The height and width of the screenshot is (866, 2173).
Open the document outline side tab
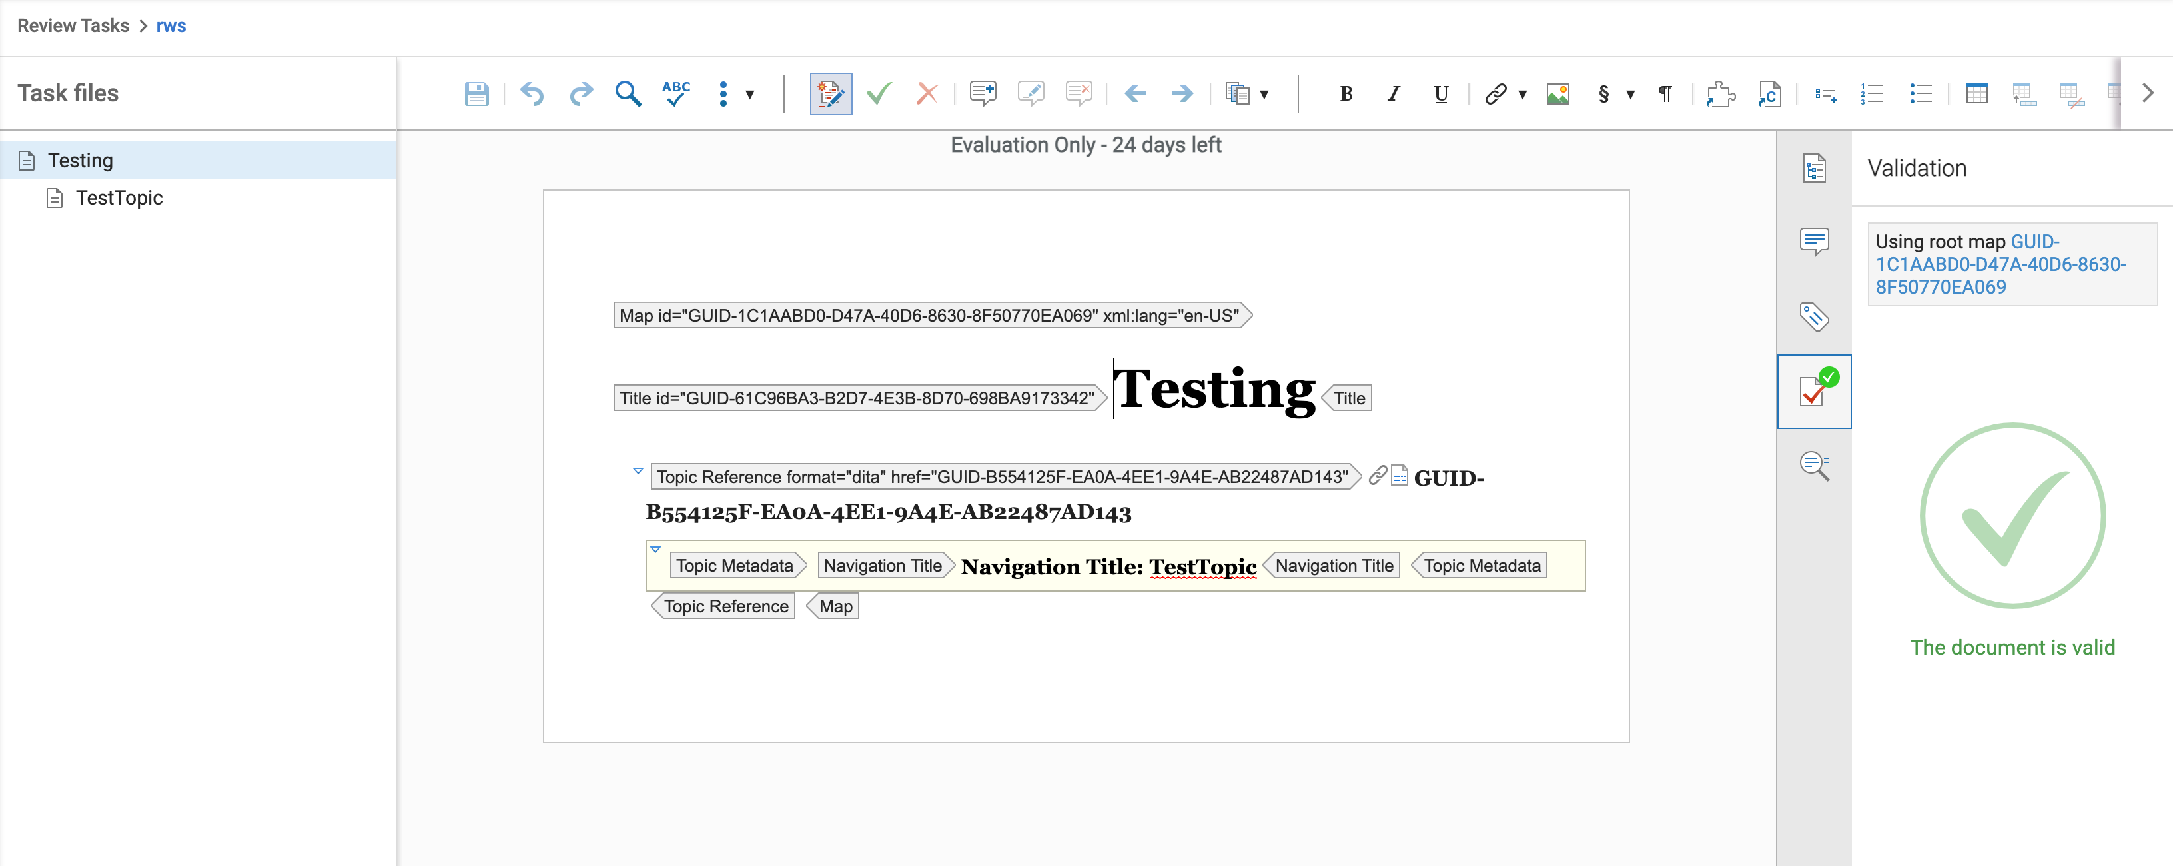(1815, 168)
